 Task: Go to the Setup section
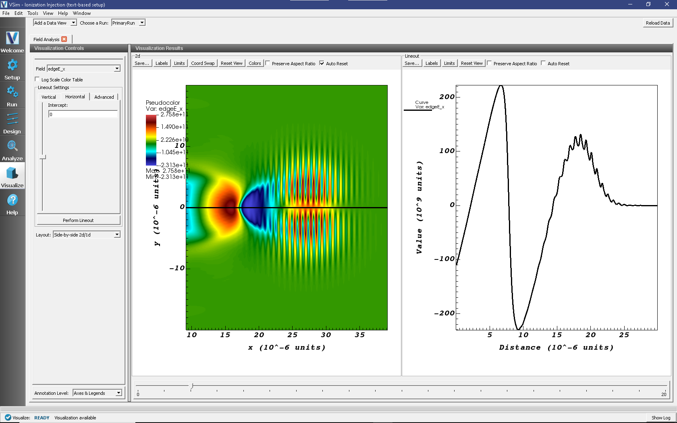12,69
